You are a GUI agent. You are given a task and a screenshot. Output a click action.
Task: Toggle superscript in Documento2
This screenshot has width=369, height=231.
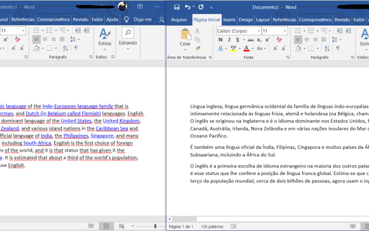click(268, 40)
